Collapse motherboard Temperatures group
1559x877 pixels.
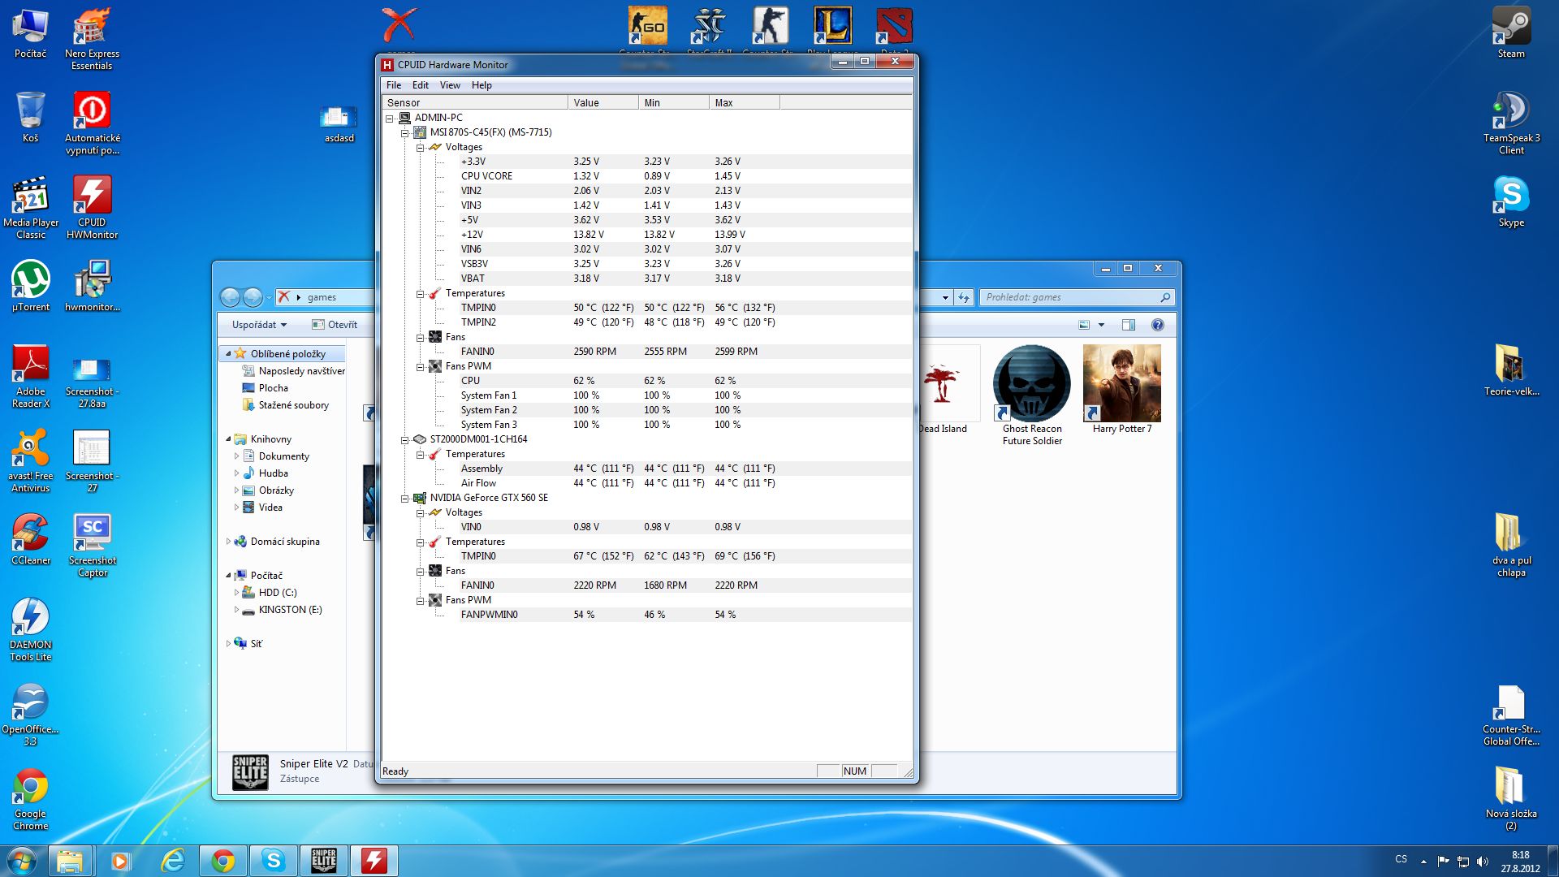421,294
